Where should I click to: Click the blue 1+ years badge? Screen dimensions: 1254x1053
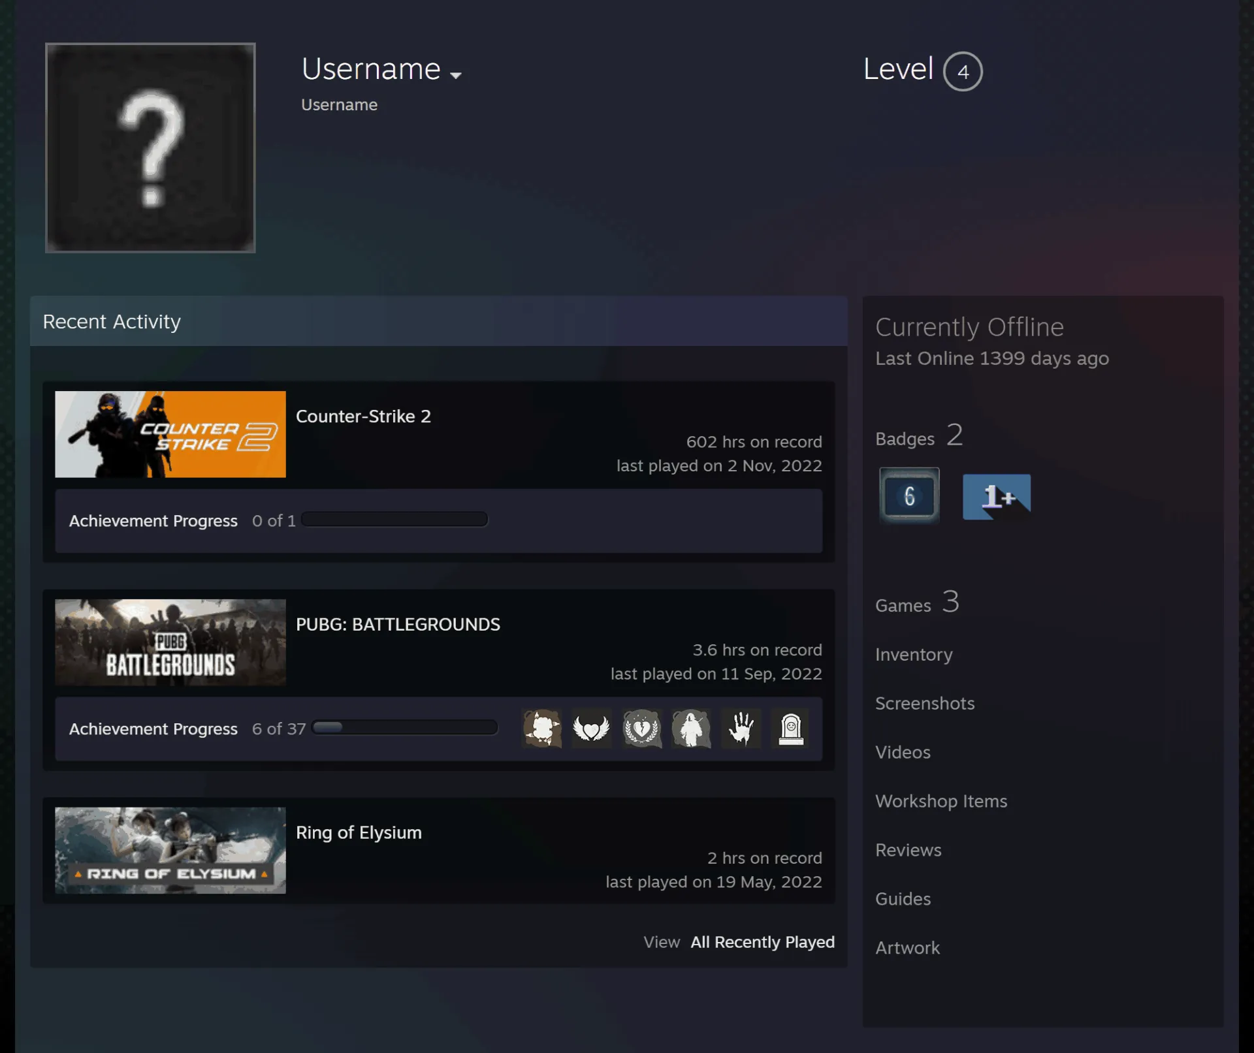pos(997,497)
